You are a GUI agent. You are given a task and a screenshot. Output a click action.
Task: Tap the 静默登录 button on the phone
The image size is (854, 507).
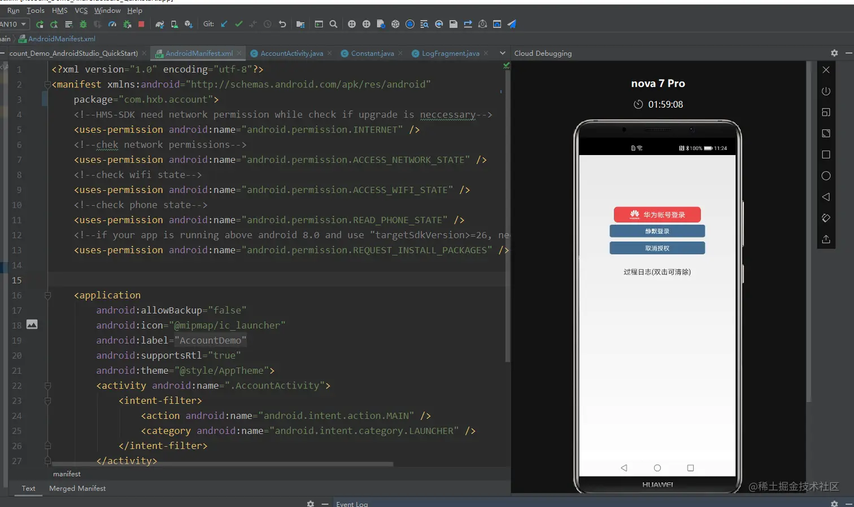657,231
